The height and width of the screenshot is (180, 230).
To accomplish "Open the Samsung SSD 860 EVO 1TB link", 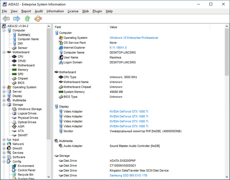I will (x=128, y=175).
